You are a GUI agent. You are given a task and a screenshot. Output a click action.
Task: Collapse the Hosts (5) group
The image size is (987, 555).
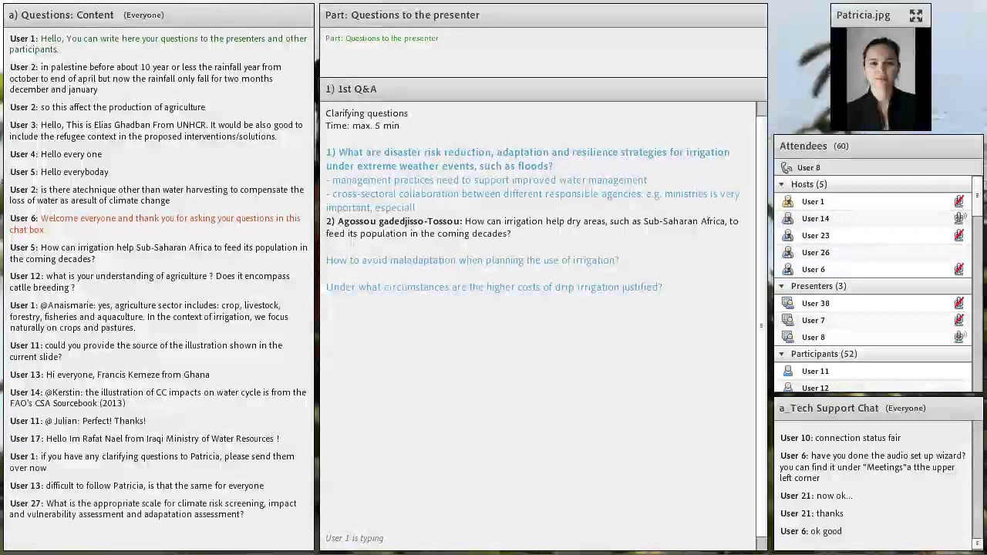781,184
